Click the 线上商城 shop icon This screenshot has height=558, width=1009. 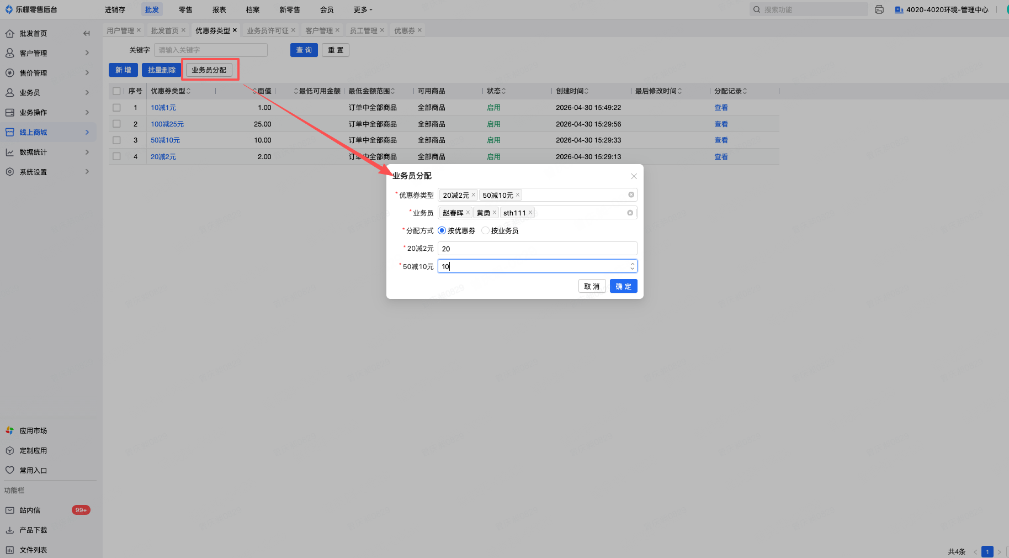[x=9, y=133]
